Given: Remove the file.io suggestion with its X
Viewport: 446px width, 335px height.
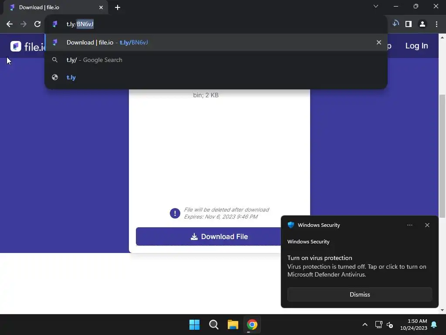Looking at the screenshot, I should [x=379, y=42].
